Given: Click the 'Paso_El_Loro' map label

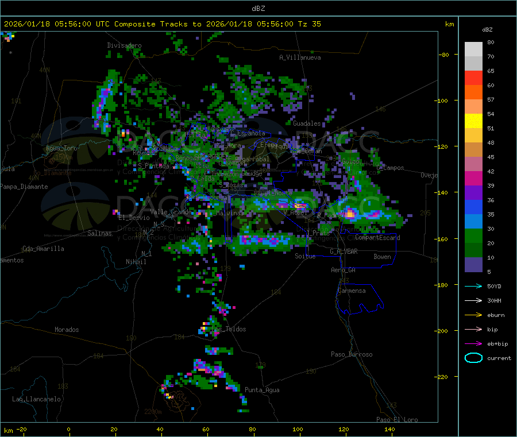Looking at the screenshot, I should click(x=397, y=420).
